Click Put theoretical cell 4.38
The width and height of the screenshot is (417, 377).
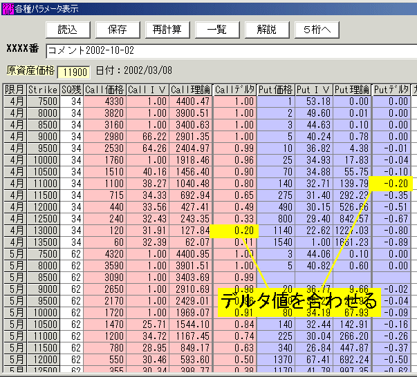point(352,148)
